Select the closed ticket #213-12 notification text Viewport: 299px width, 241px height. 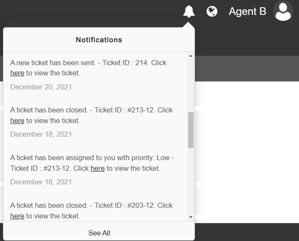(91, 110)
